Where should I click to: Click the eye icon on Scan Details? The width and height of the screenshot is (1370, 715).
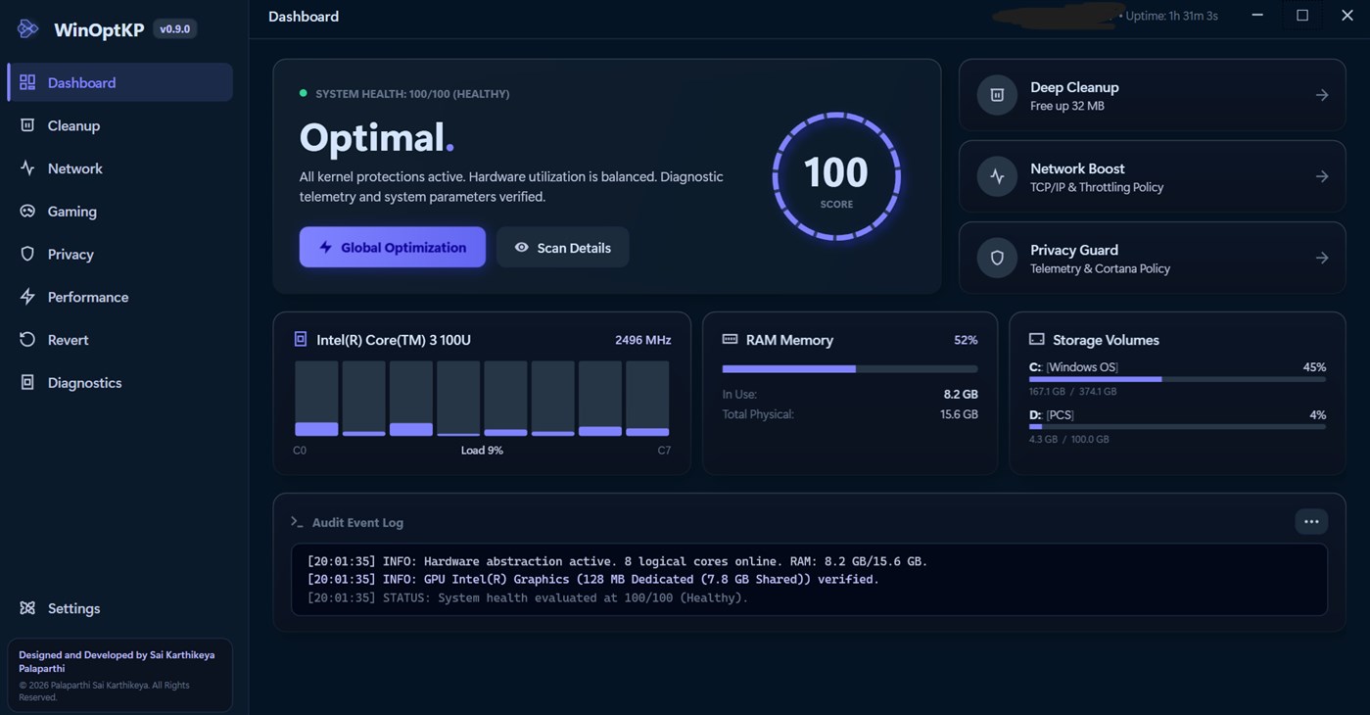coord(522,248)
